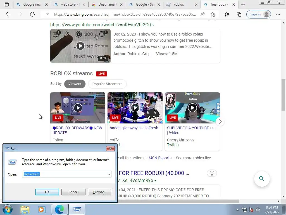Click the floating search magnifier button
This screenshot has width=286, height=215.
pos(262,179)
